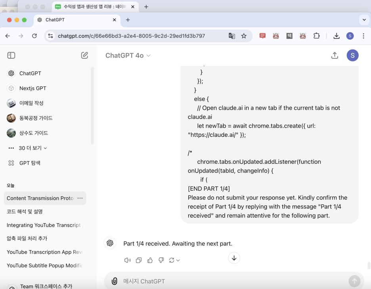Open the regenerate model chevron dropdown
Image resolution: width=371 pixels, height=289 pixels.
click(x=178, y=260)
